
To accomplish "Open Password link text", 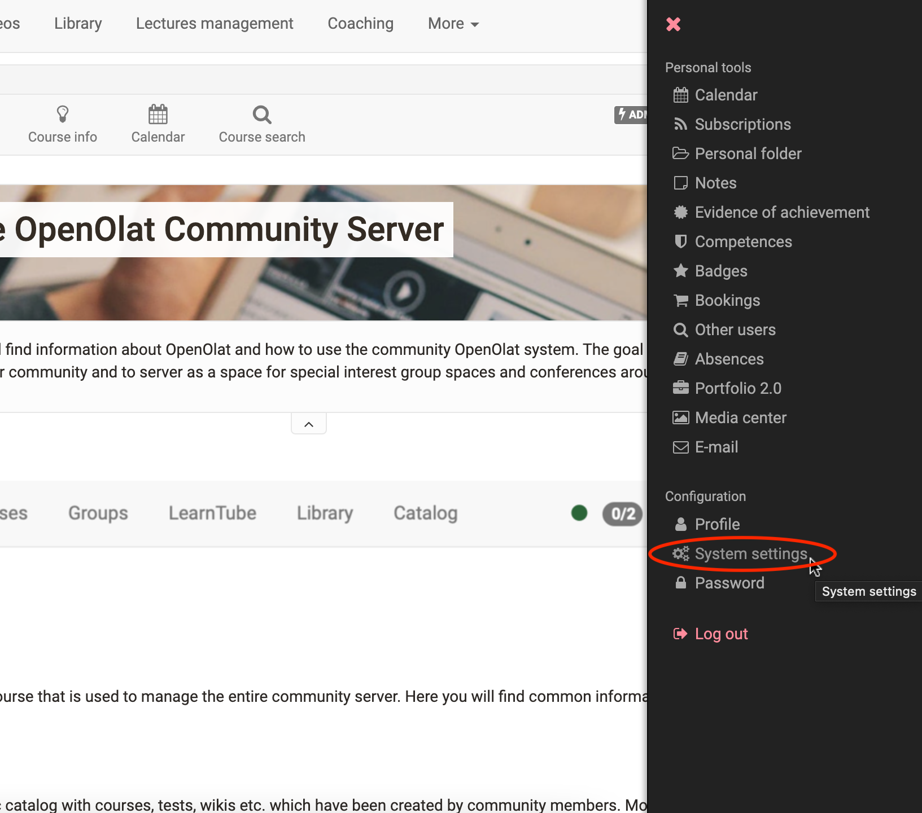I will pos(729,583).
